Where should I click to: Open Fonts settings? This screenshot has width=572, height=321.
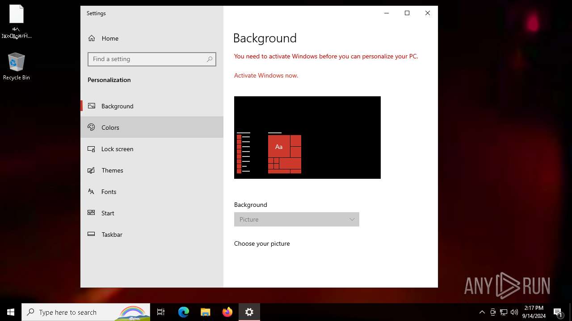(152, 192)
